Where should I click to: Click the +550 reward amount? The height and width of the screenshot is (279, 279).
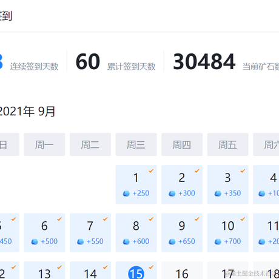click(95, 241)
